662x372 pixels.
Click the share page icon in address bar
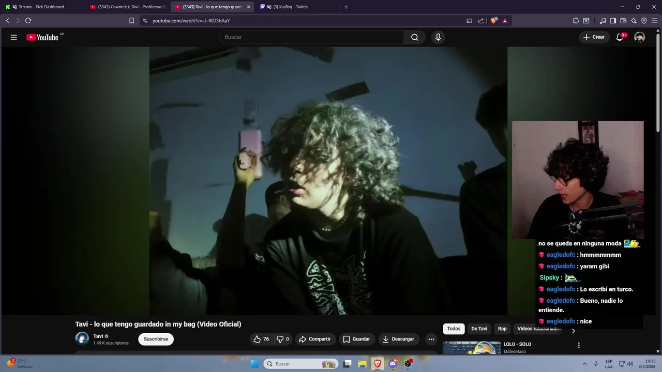point(481,21)
